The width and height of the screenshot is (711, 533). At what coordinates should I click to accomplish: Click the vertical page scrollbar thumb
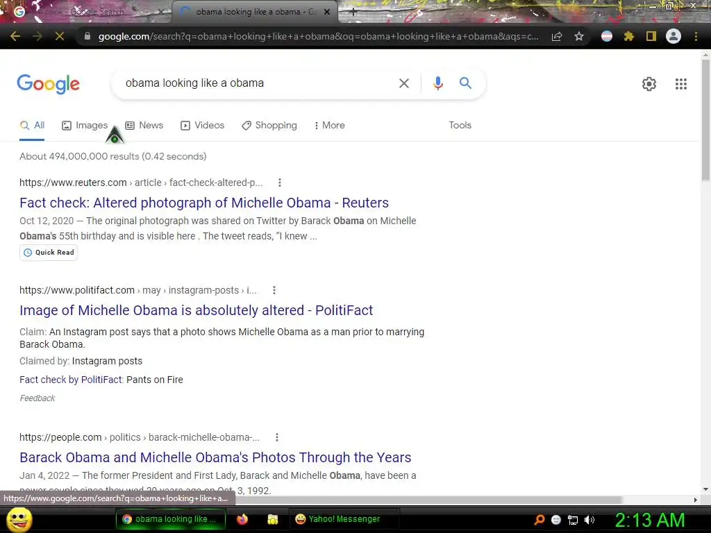[705, 121]
